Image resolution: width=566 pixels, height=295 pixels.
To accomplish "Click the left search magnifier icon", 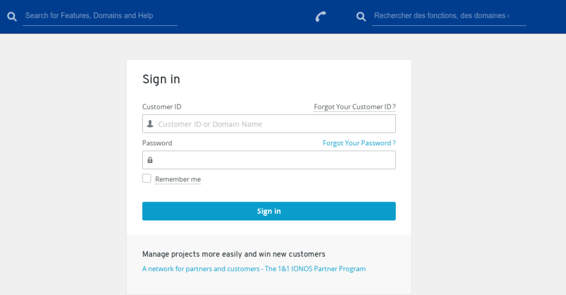I will point(12,17).
